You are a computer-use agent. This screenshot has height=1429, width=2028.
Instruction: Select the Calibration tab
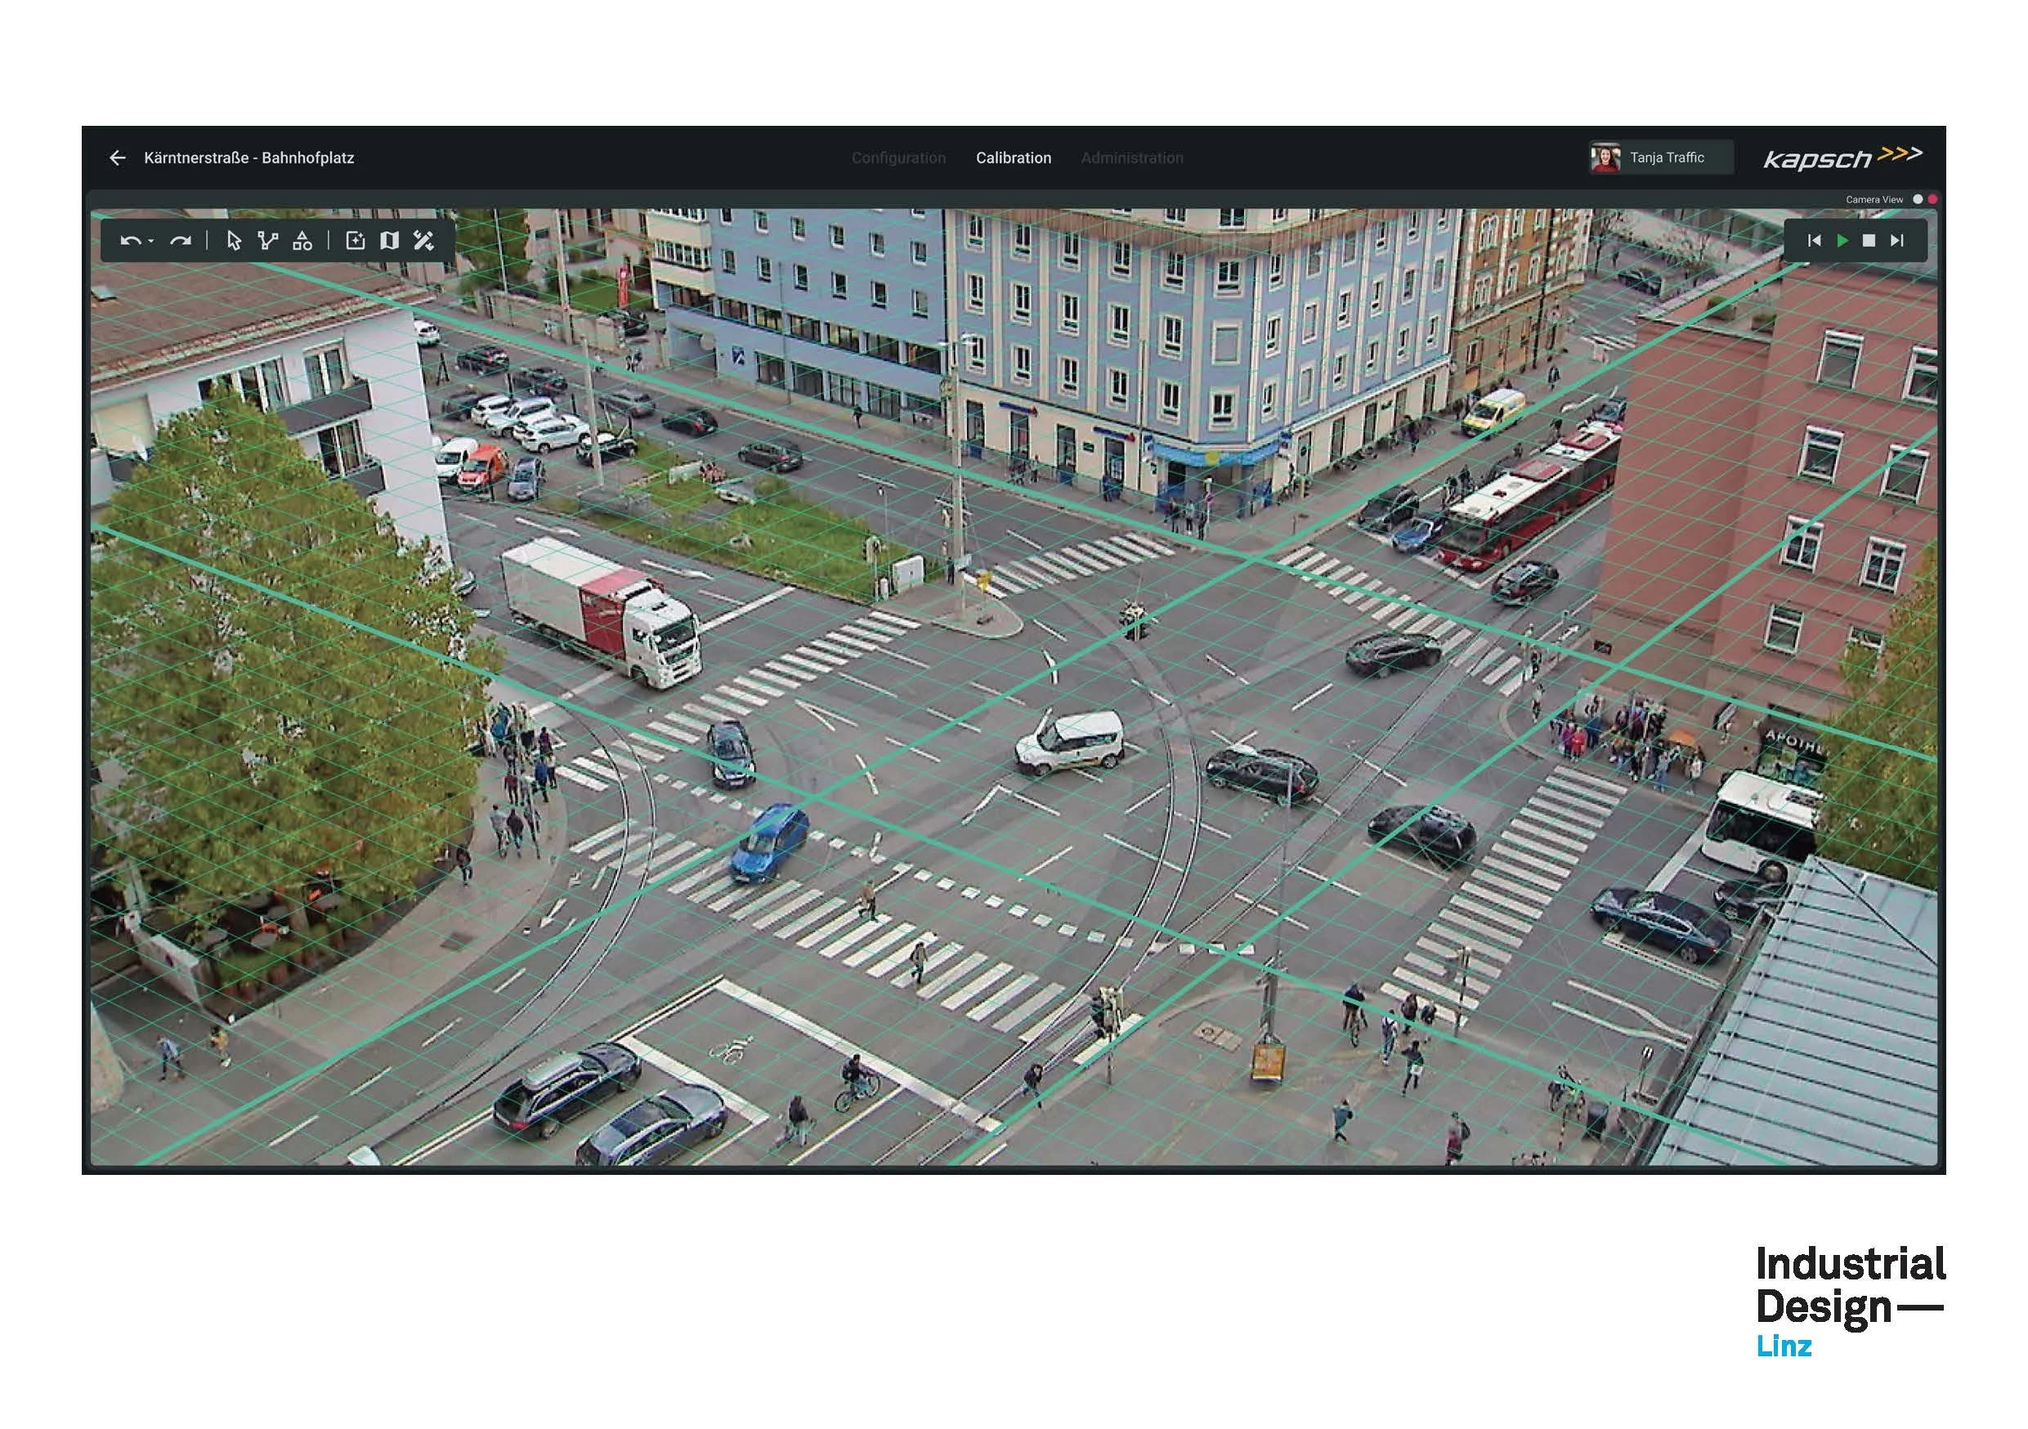(x=1013, y=158)
